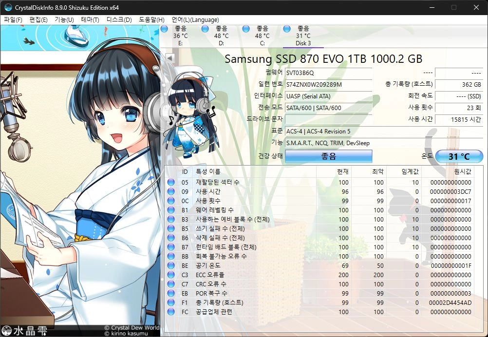The image size is (488, 337).
Task: Select the D: drive status orb
Action: click(205, 29)
